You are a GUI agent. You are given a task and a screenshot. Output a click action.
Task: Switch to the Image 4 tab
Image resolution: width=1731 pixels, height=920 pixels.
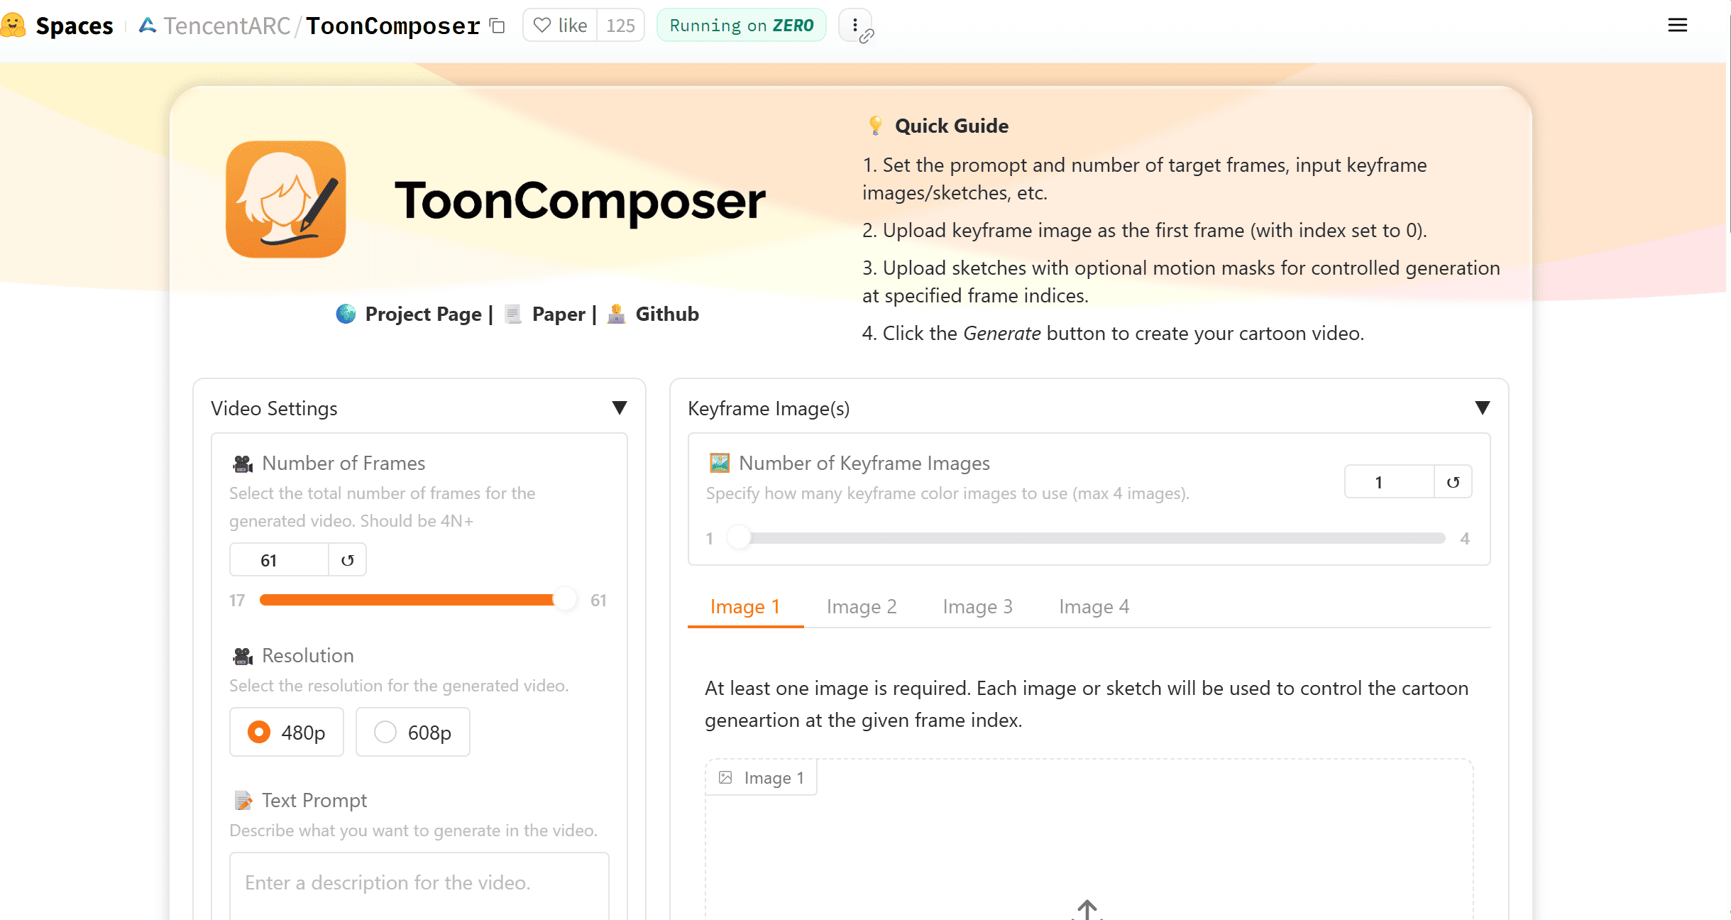[1093, 607]
